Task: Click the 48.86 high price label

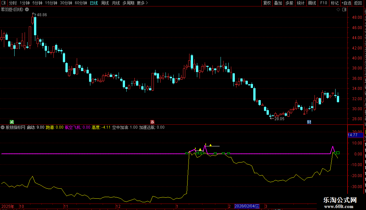Action: pos(42,15)
